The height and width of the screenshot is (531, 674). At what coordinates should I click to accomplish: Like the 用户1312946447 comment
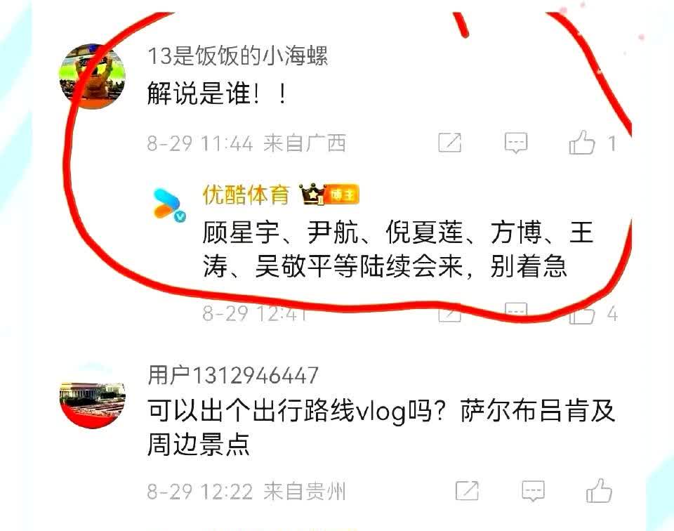coord(599,490)
